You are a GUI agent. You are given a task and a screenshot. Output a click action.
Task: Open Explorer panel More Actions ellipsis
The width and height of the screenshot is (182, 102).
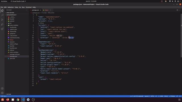26,10
